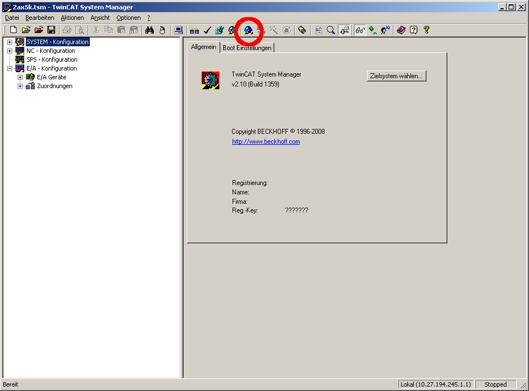Save the configuration with the floppy disk icon

click(x=51, y=30)
